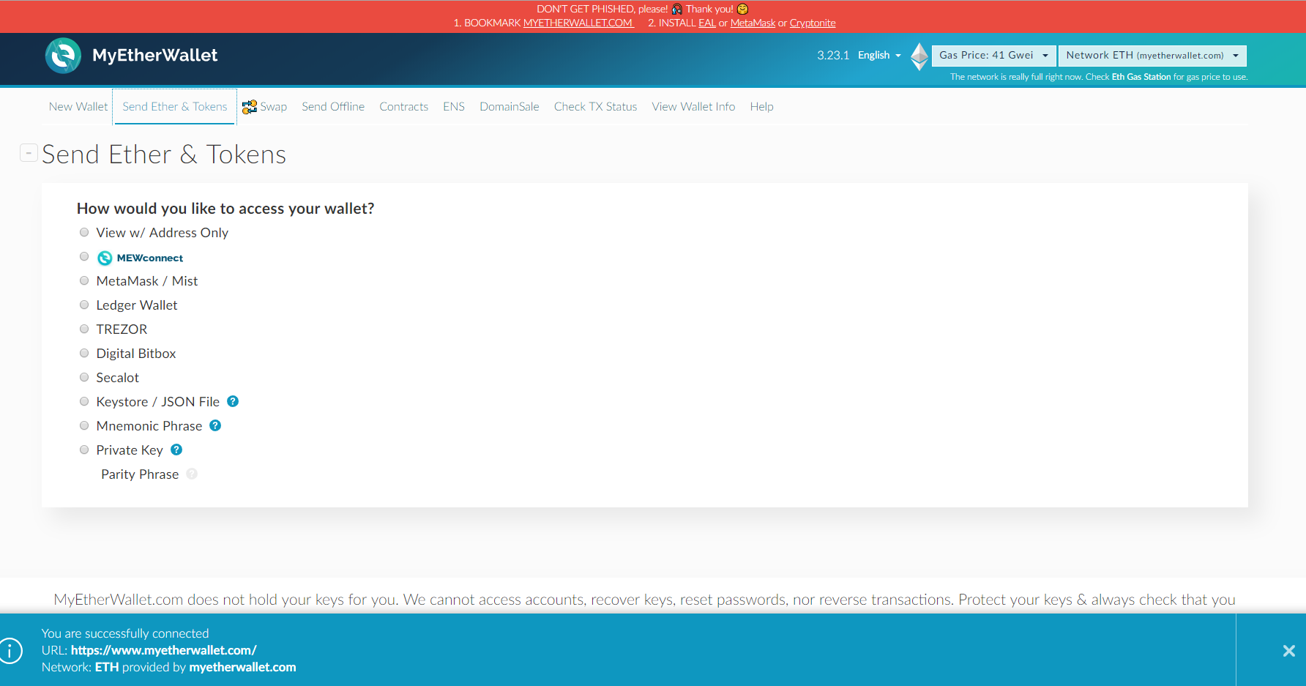Follow the Eth Gas Station link
Screen dimensions: 1306x686
pyautogui.click(x=1141, y=77)
